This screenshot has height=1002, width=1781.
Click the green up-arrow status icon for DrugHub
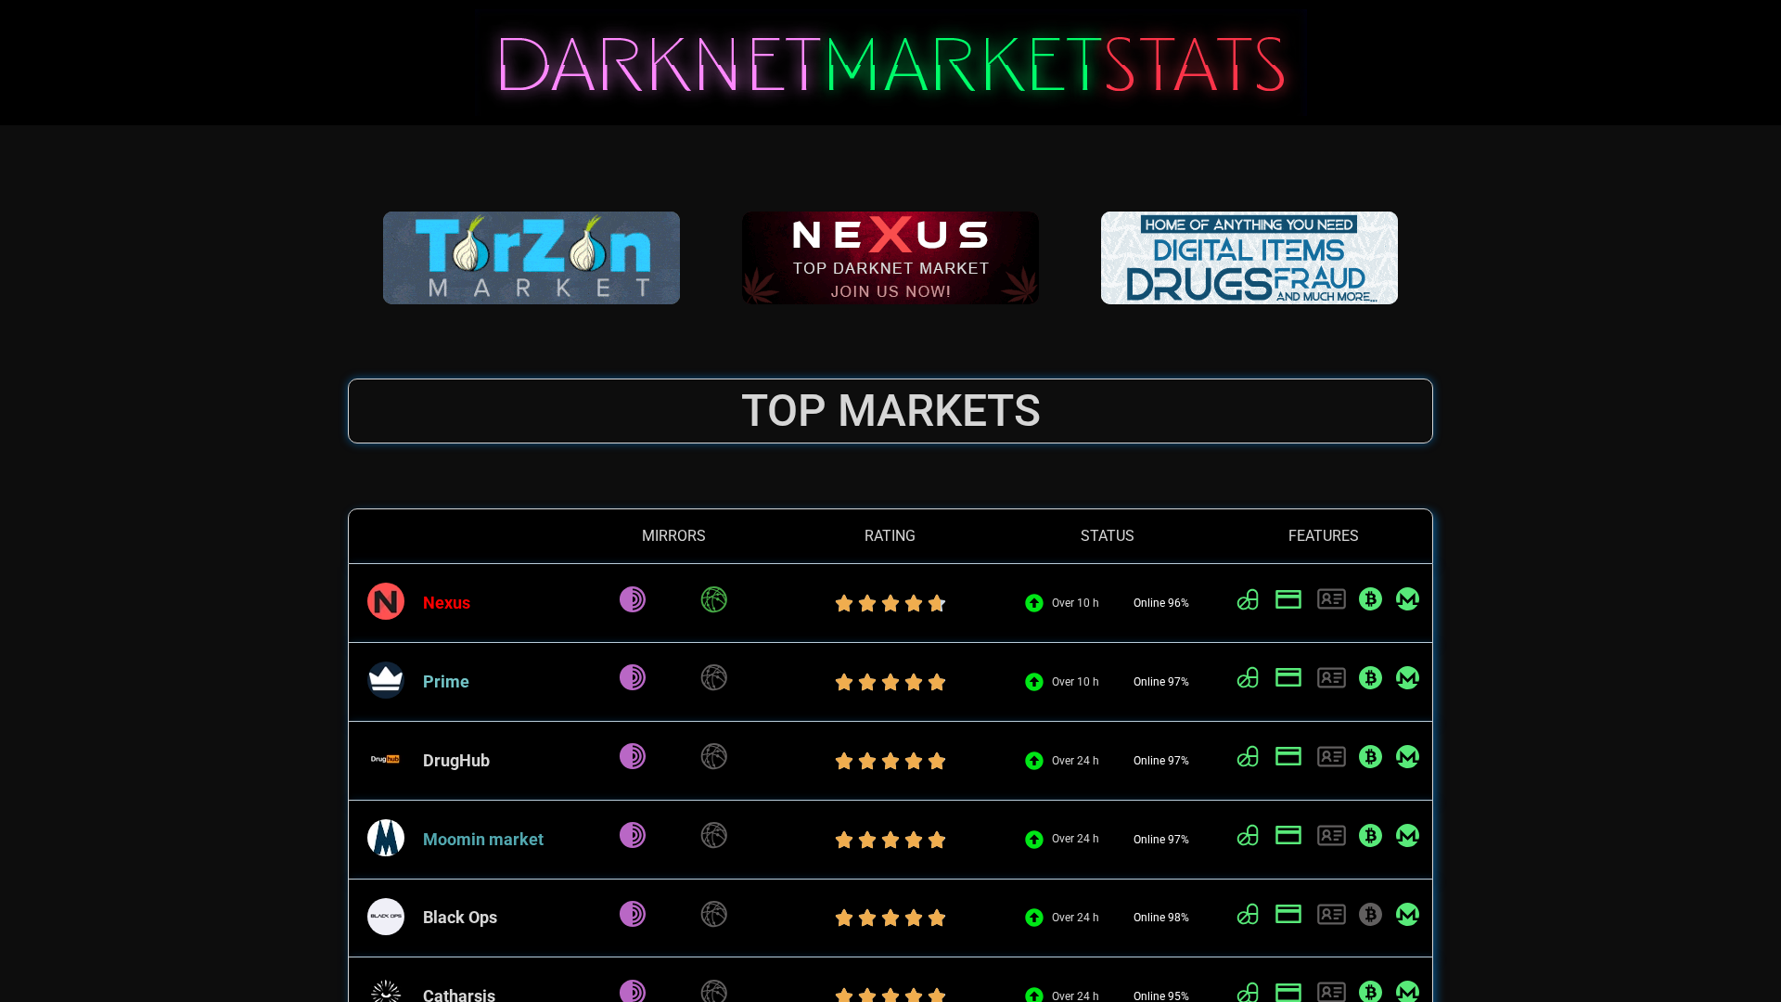(x=1034, y=761)
